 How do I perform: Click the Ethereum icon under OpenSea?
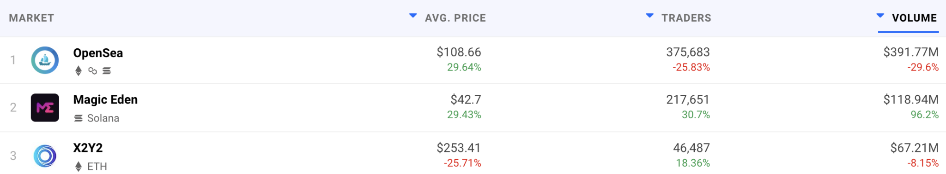pos(79,71)
